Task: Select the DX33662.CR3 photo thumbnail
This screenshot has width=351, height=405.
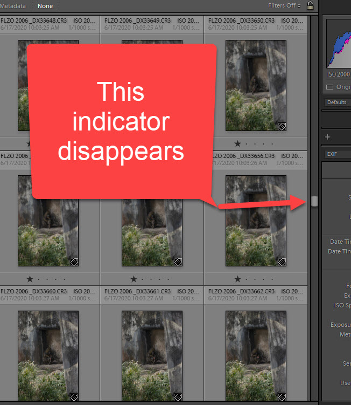Action: 256,356
